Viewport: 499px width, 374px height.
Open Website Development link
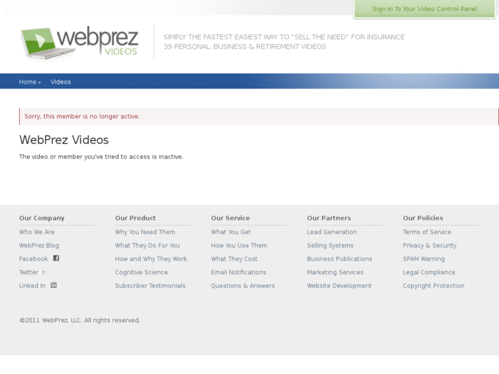[339, 285]
